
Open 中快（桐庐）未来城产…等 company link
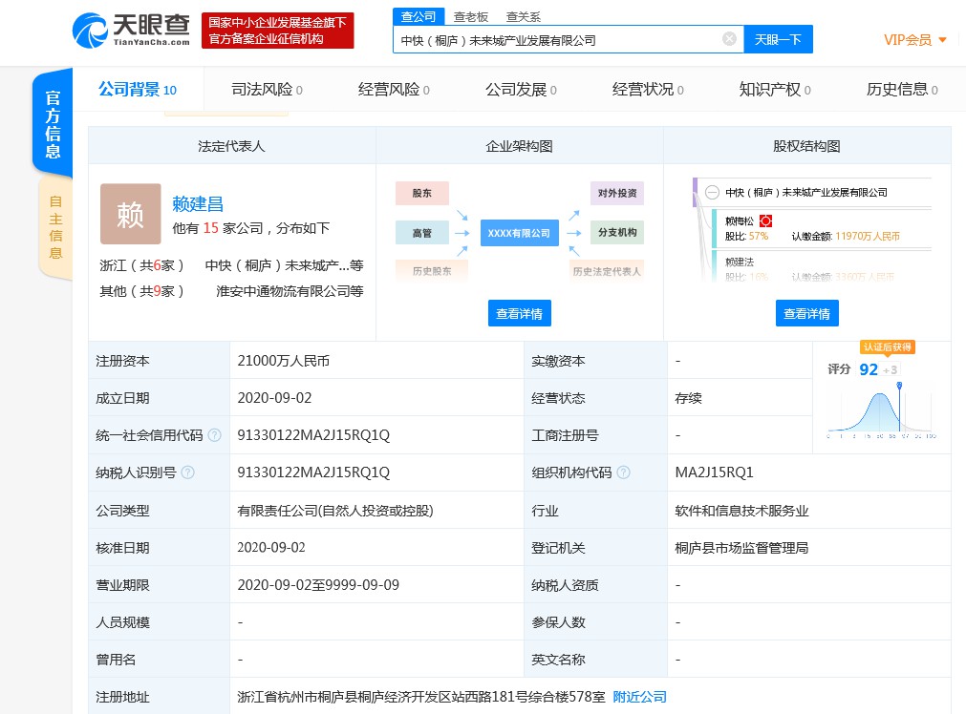point(284,265)
